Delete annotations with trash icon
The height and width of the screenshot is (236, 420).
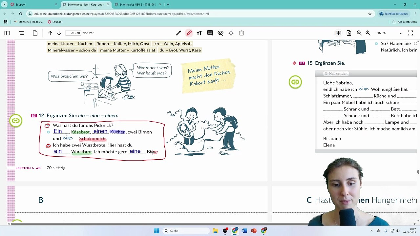(241, 33)
